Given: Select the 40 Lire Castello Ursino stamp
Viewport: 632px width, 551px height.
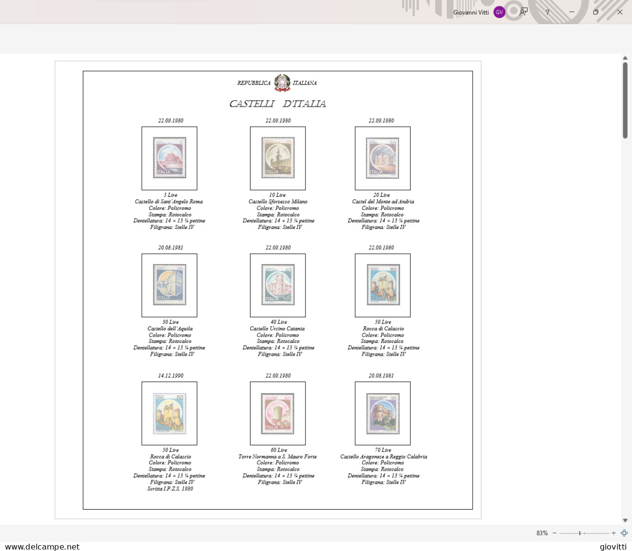Looking at the screenshot, I should [278, 285].
